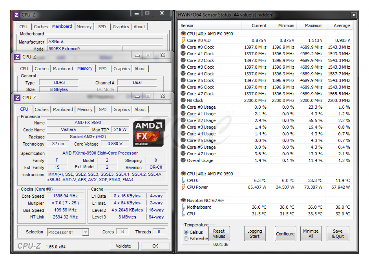369x264 pixels.
Task: Click the Save & Quit button
Action: [x=338, y=234]
